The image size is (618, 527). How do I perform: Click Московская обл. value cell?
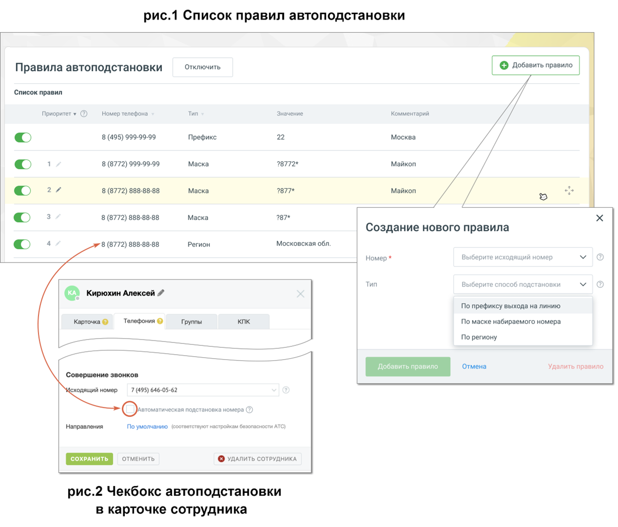(x=304, y=243)
